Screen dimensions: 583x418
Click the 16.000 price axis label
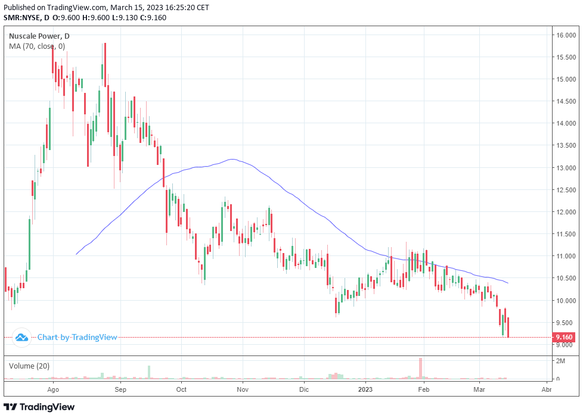[566, 35]
